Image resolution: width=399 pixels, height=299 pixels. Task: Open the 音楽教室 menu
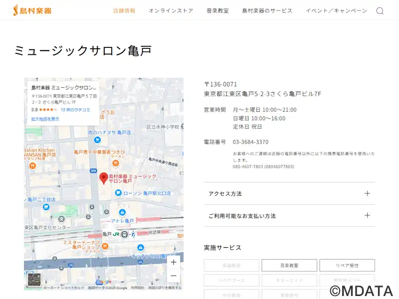click(x=217, y=10)
